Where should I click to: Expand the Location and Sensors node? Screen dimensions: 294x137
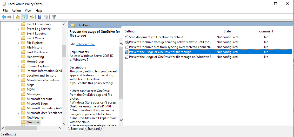[18, 76]
